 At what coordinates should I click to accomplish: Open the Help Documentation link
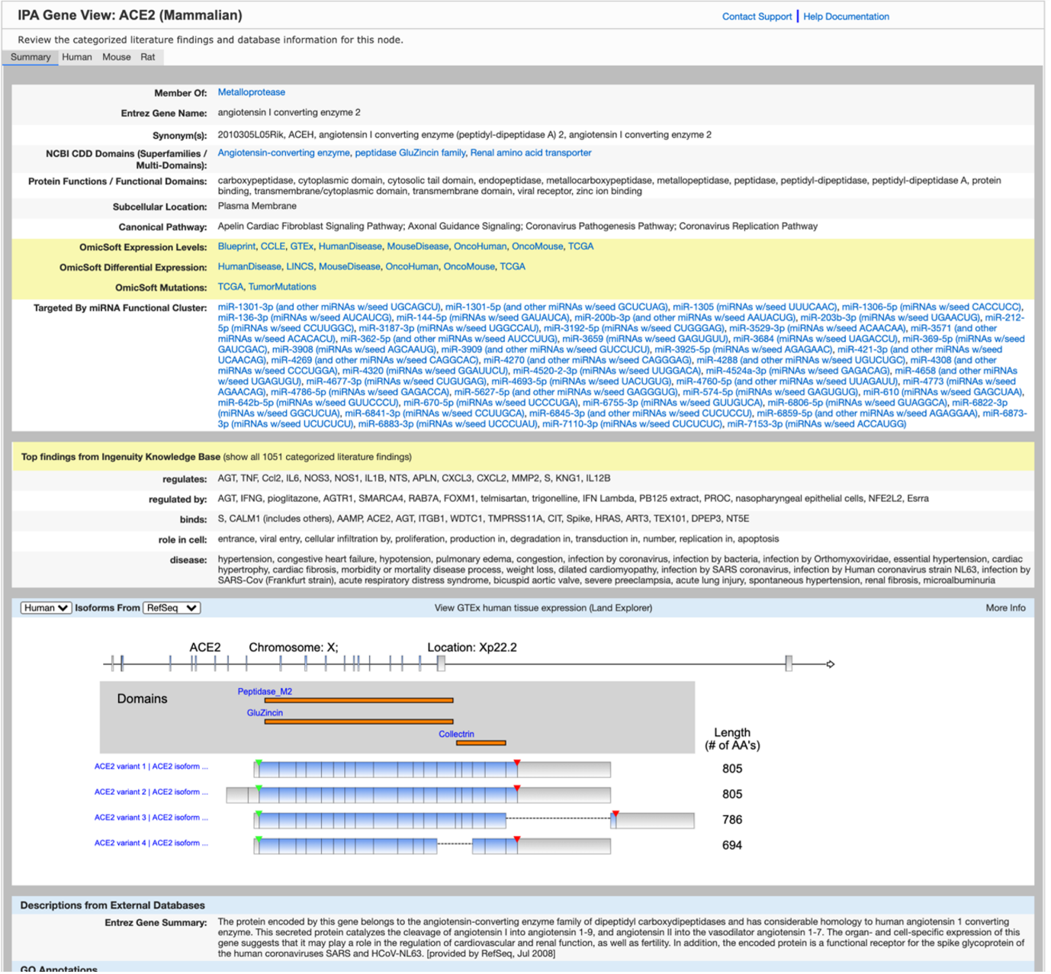point(846,17)
